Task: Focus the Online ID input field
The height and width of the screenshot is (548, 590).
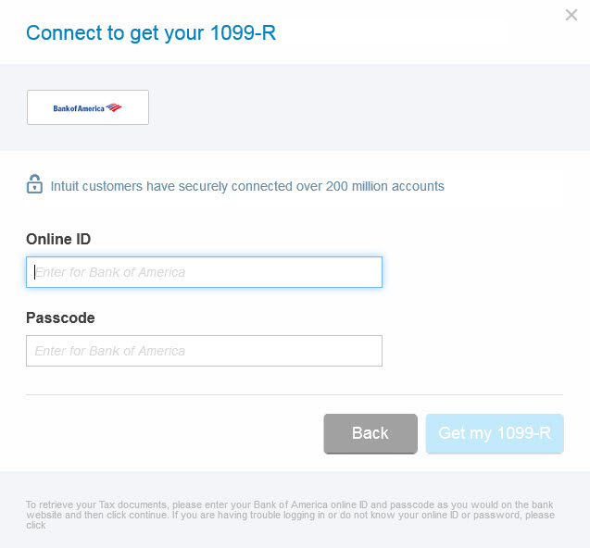Action: (204, 272)
